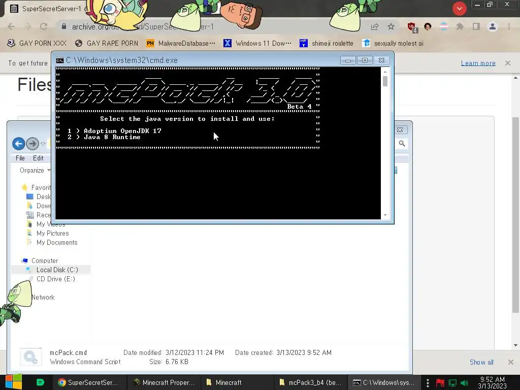Click the cmd window scroll down arrow
Image resolution: width=520 pixels, height=390 pixels.
(385, 215)
